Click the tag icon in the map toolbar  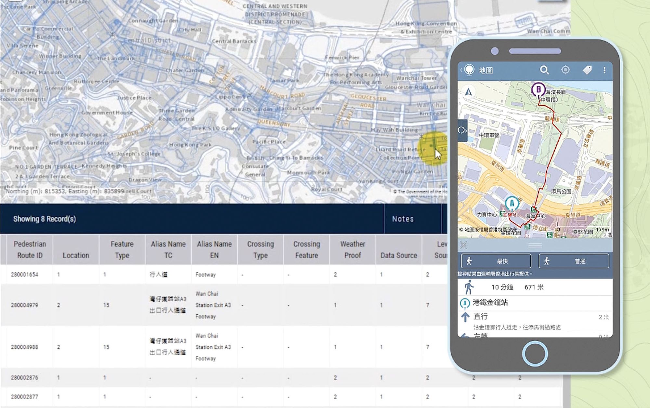coord(586,70)
